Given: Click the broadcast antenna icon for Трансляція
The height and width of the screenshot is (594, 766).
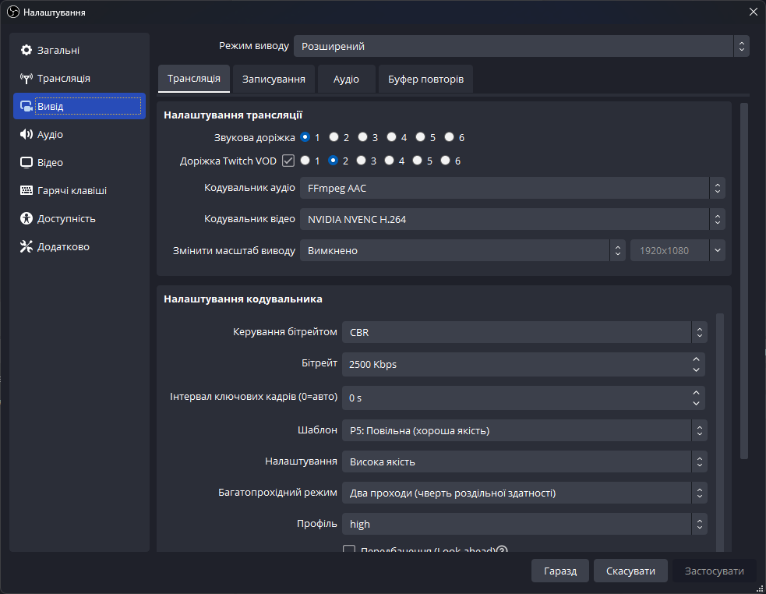Looking at the screenshot, I should [26, 79].
